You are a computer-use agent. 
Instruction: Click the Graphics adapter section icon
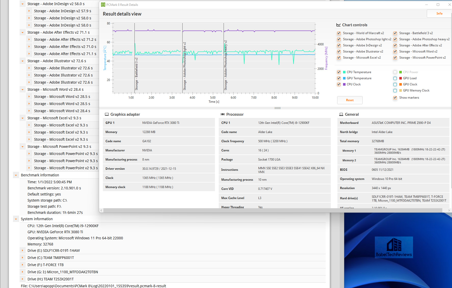pos(107,114)
